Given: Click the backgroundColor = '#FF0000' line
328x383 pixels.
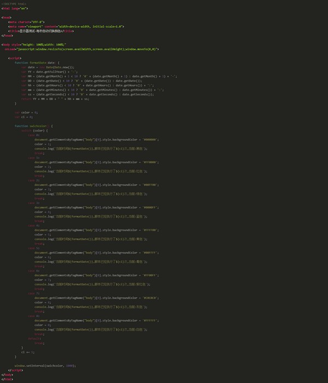Looking at the screenshot, I should 97,162.
